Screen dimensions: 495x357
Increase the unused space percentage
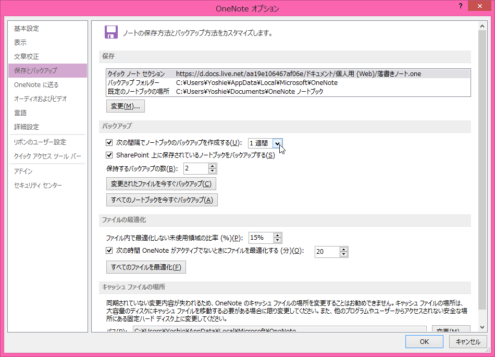278,235
